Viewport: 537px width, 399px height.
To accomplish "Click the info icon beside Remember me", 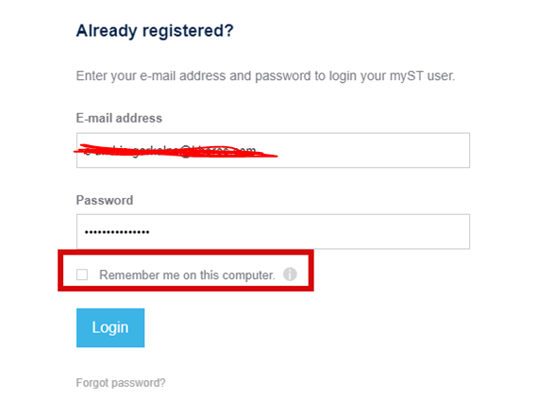I will (290, 274).
